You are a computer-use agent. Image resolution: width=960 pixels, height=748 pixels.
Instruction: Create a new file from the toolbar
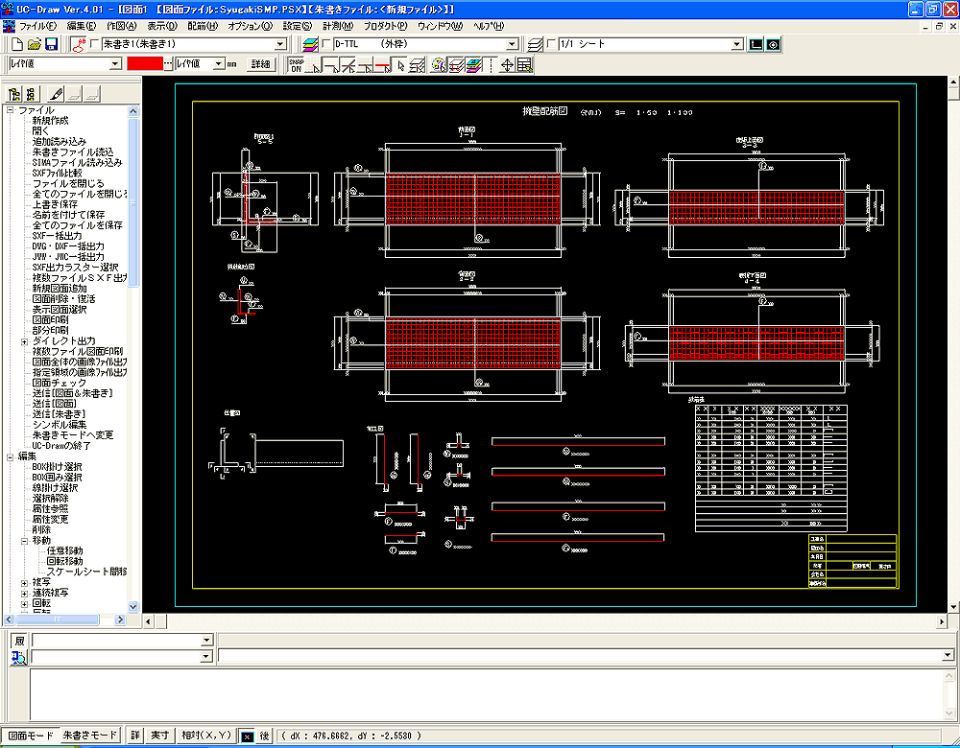17,44
